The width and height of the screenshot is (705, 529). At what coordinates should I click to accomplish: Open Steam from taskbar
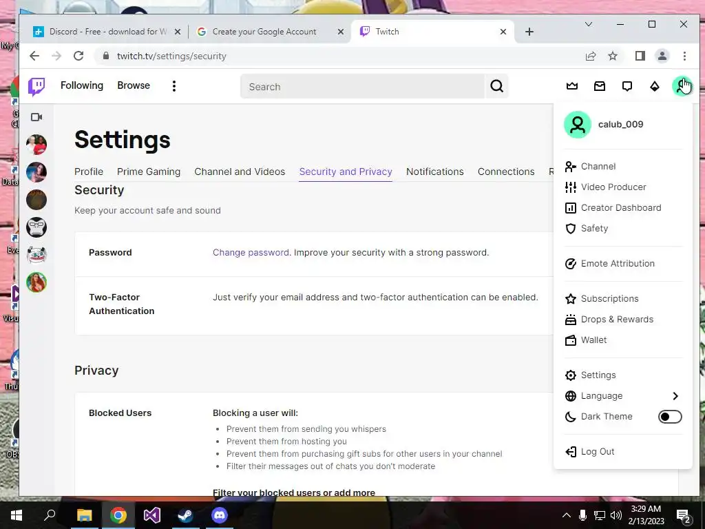coord(185,515)
